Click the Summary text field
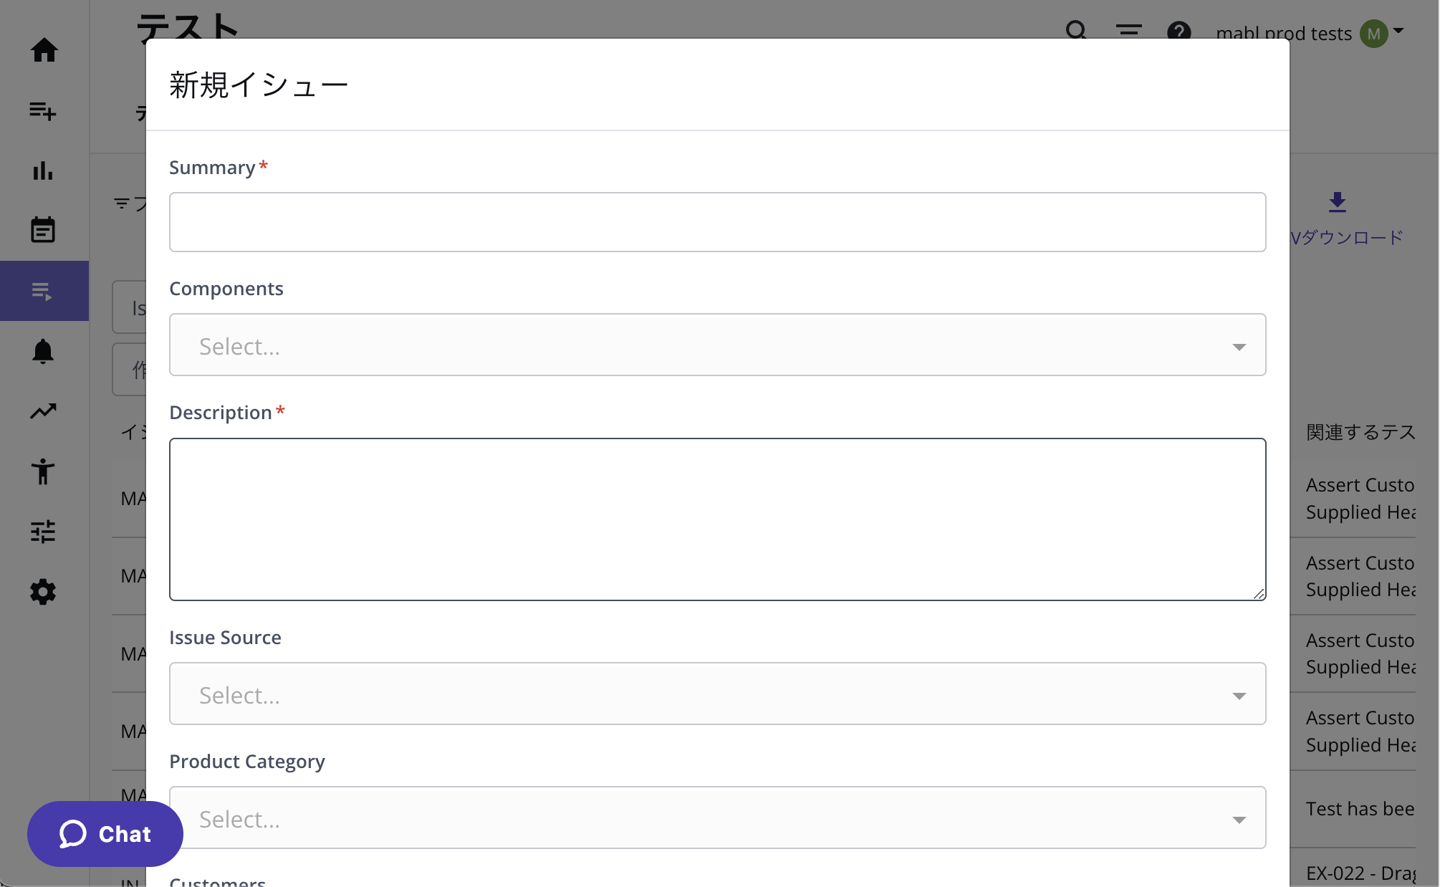This screenshot has height=887, width=1440. click(717, 222)
